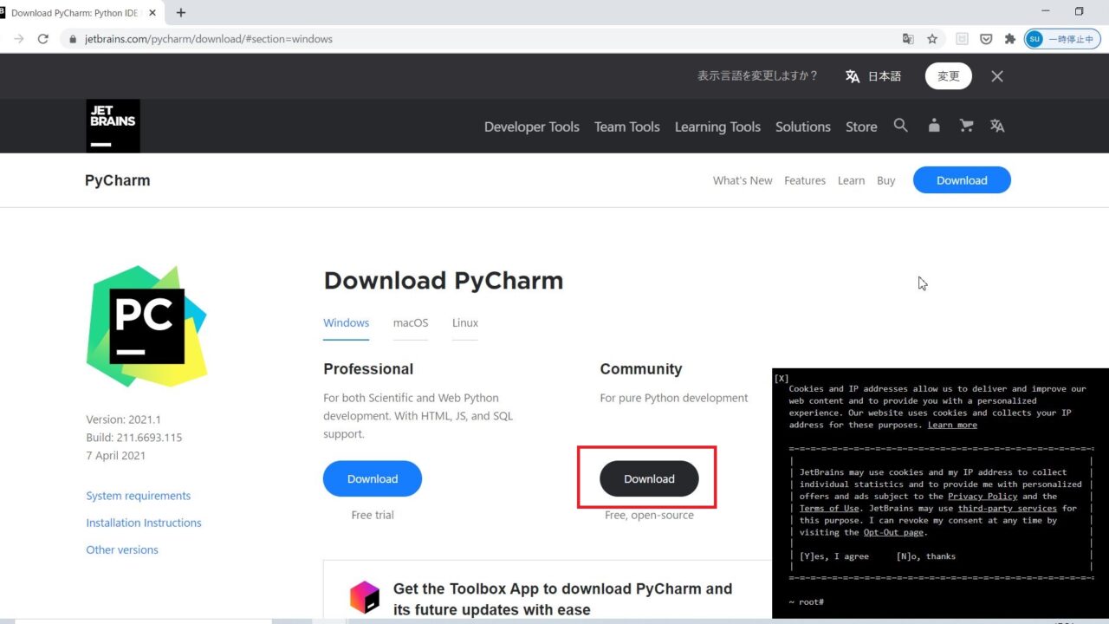Open the shopping cart in the top navigation
Image resolution: width=1109 pixels, height=624 pixels.
pyautogui.click(x=965, y=126)
